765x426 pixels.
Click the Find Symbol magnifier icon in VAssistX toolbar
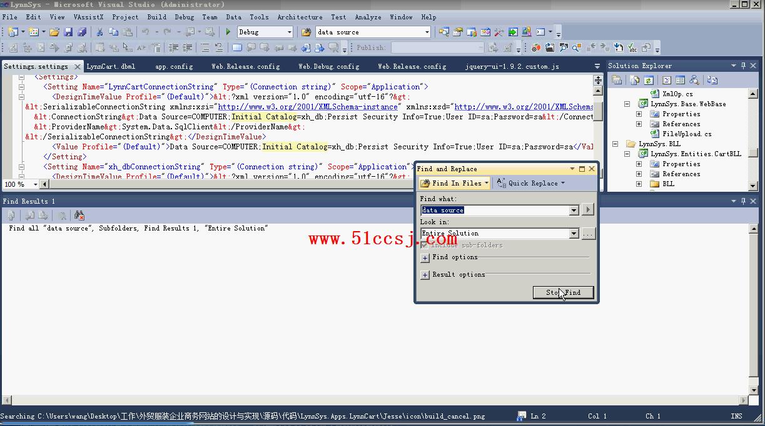(x=564, y=47)
